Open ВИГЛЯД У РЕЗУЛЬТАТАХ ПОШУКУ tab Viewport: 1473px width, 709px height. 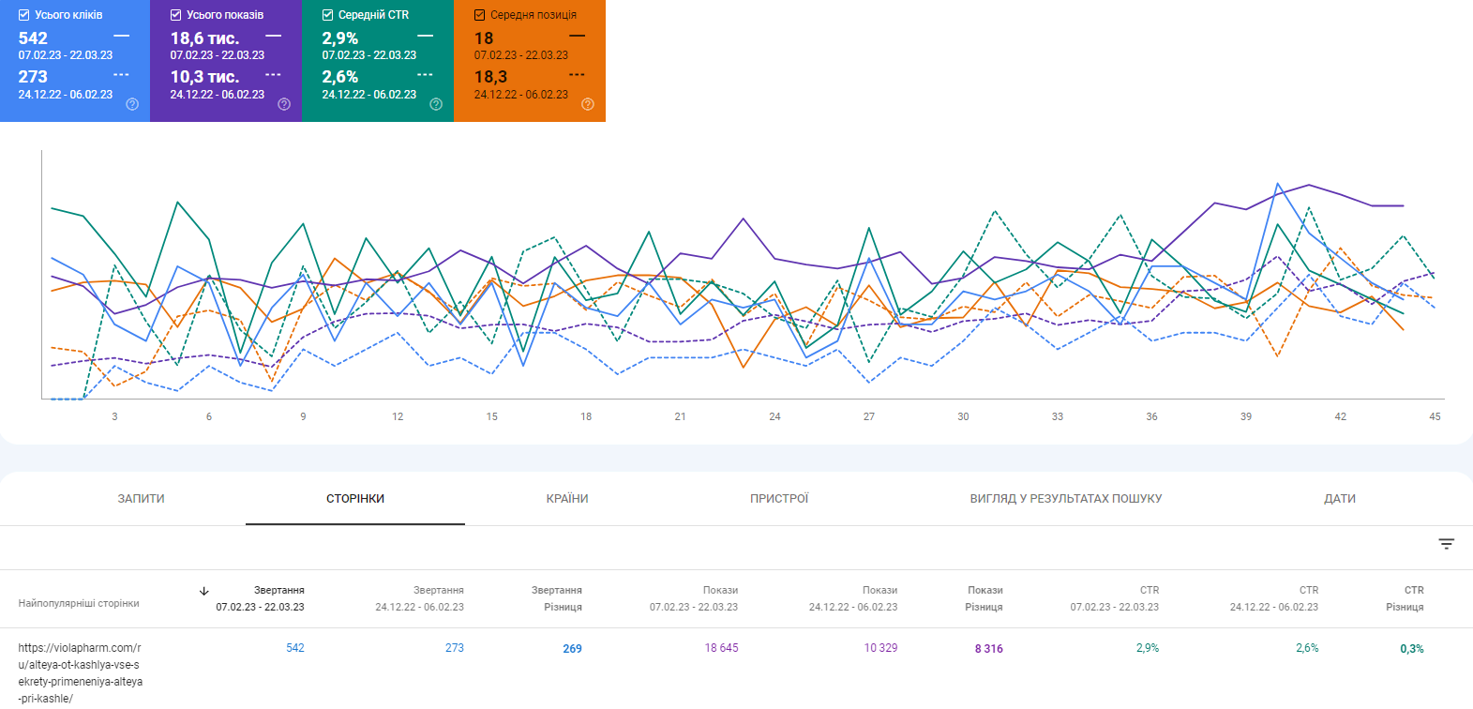tap(1065, 499)
